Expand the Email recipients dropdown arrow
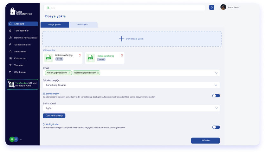Screen dimensions: 265x153 click(x=216, y=73)
